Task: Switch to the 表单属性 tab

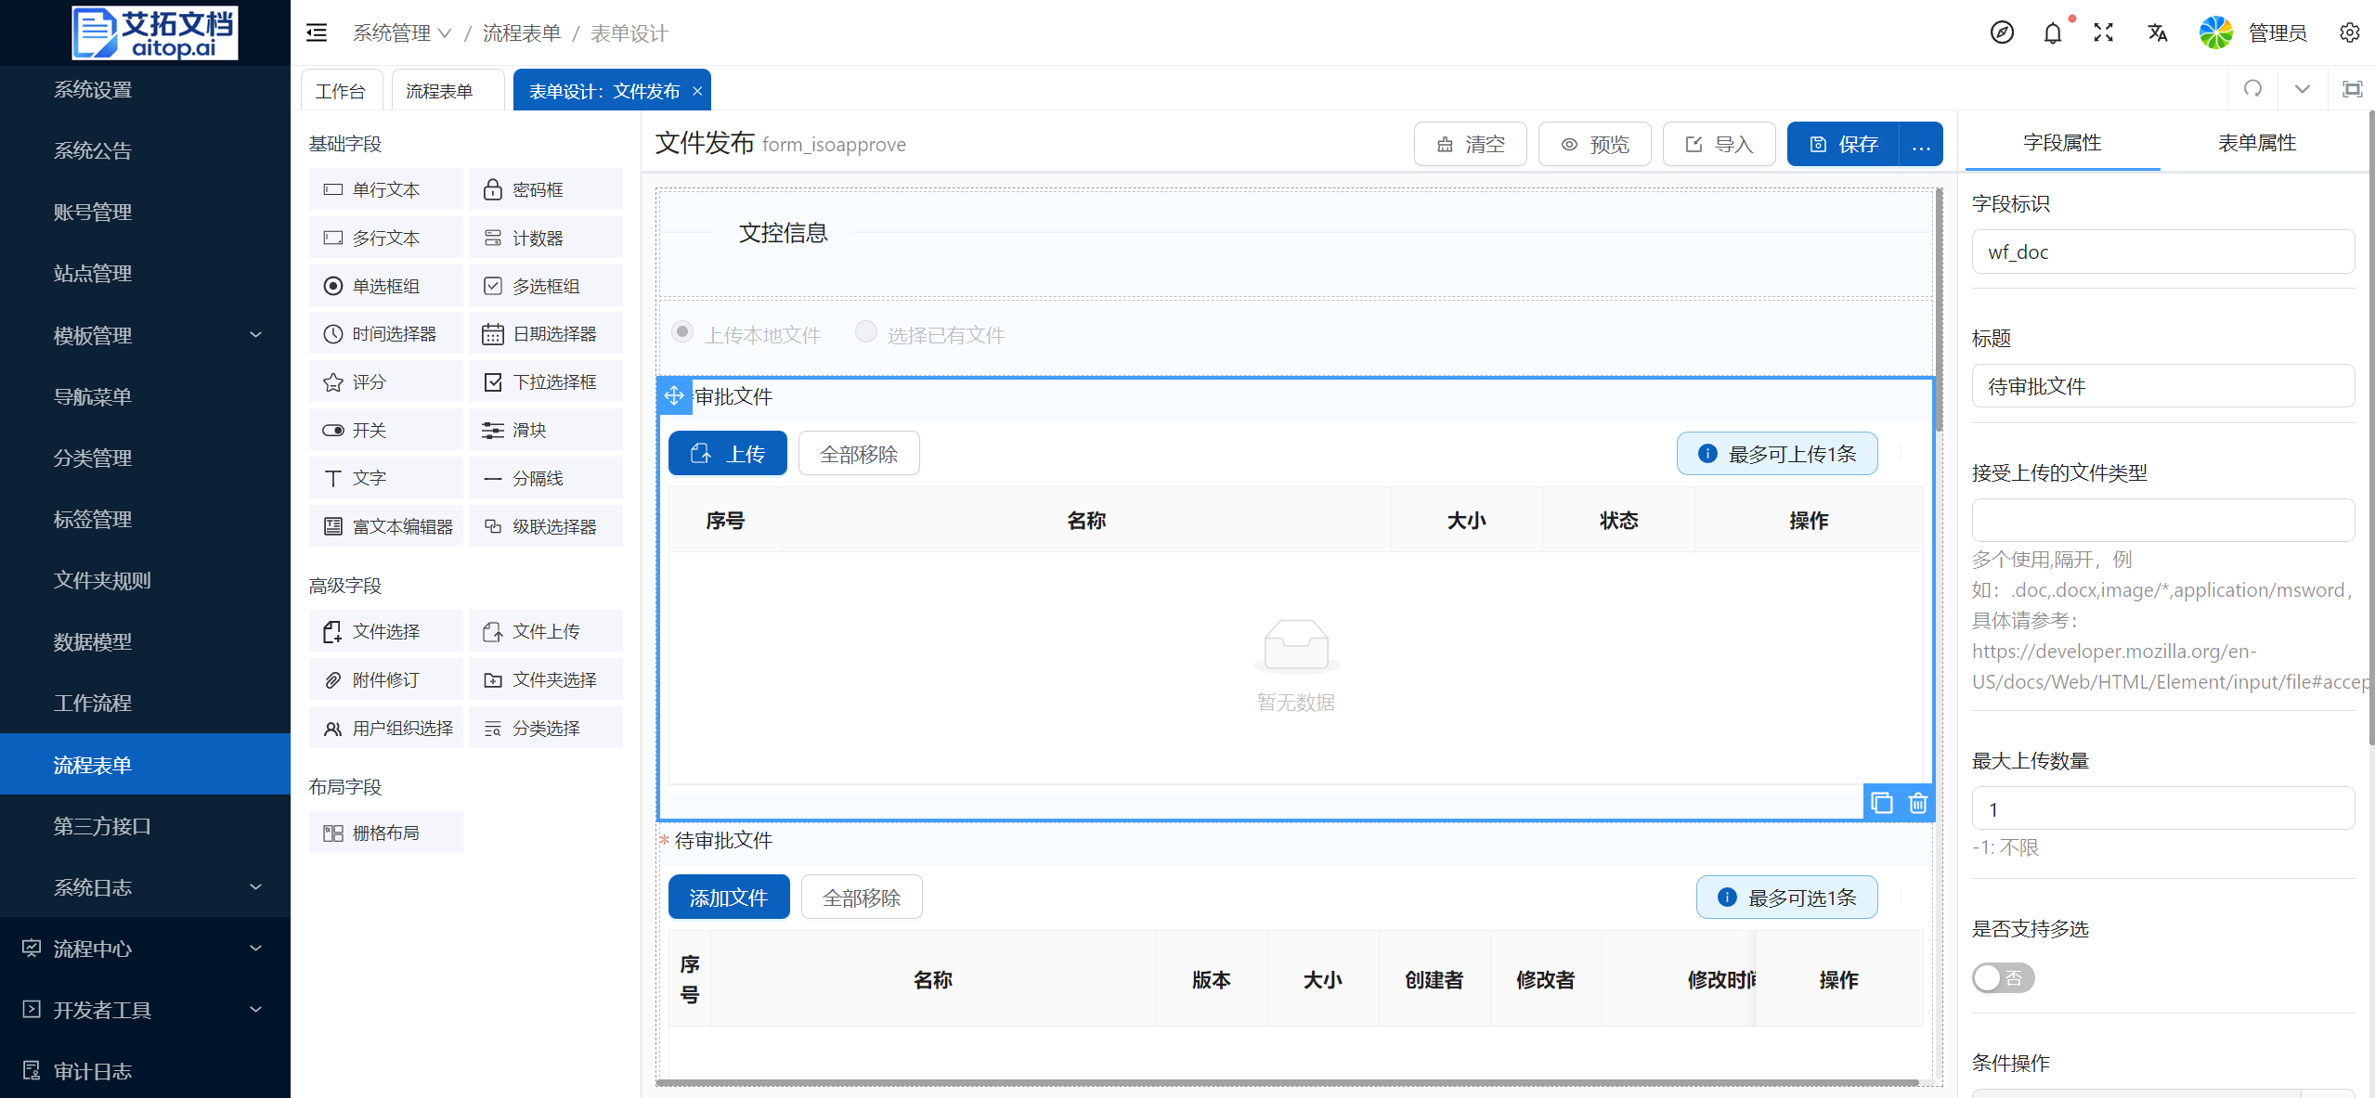Action: pos(2256,143)
